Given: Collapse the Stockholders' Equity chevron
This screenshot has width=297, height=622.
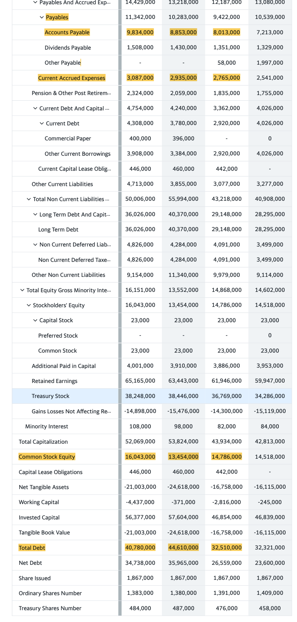Looking at the screenshot, I should pyautogui.click(x=29, y=305).
